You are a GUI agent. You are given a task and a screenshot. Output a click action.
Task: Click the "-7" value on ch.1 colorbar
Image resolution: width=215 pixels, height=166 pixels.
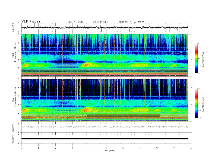click(x=200, y=73)
